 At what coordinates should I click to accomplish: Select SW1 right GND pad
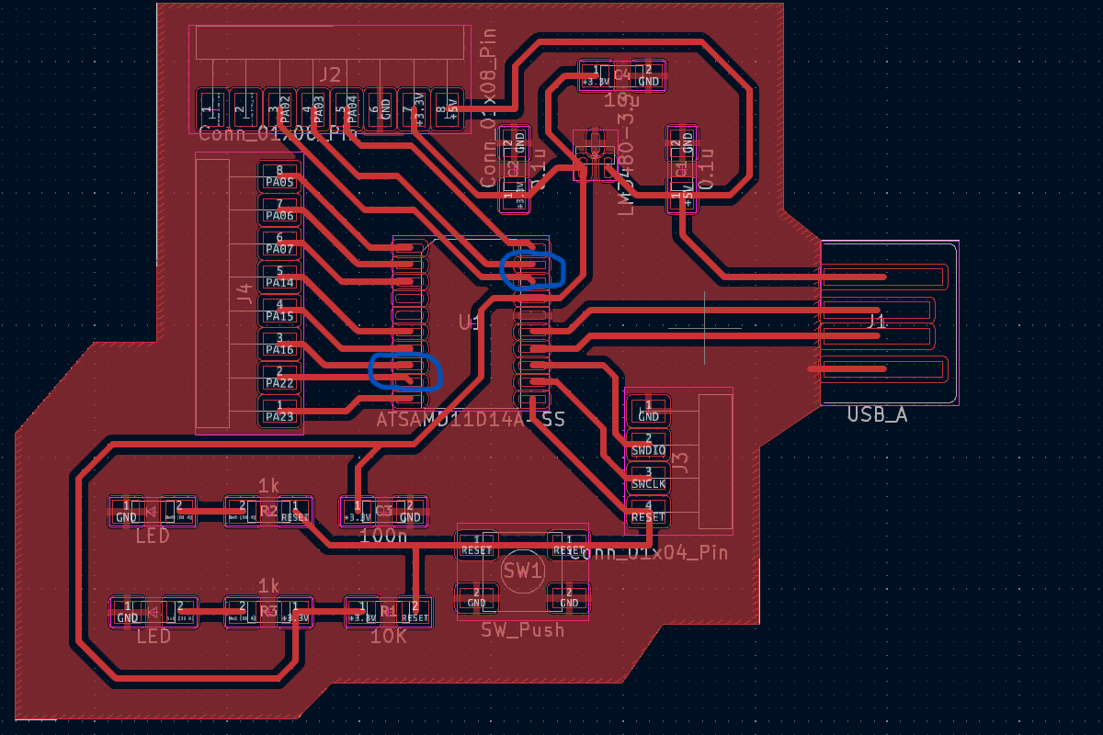click(568, 598)
